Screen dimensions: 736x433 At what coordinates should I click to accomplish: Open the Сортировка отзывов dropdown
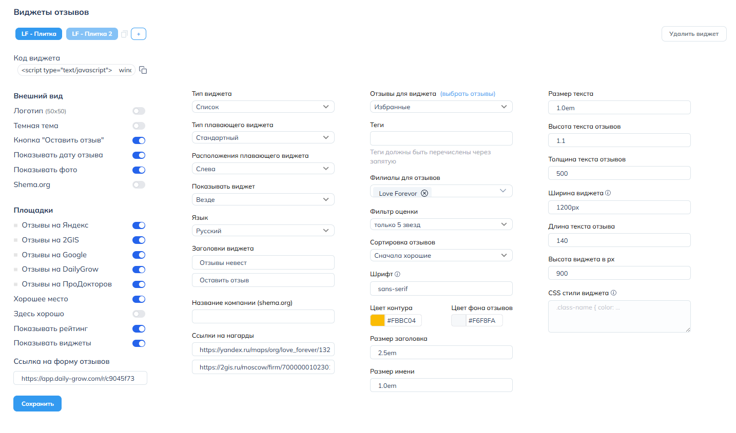click(441, 255)
